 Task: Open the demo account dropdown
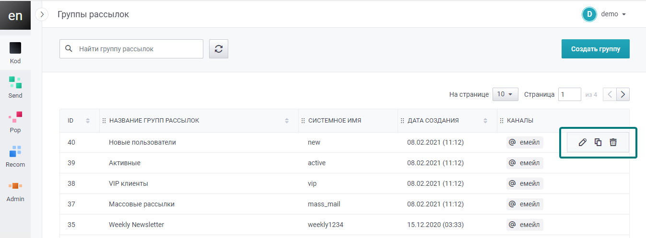(x=613, y=14)
